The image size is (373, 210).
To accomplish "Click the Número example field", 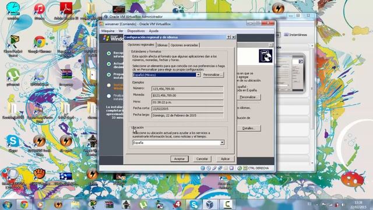I will (x=187, y=89).
